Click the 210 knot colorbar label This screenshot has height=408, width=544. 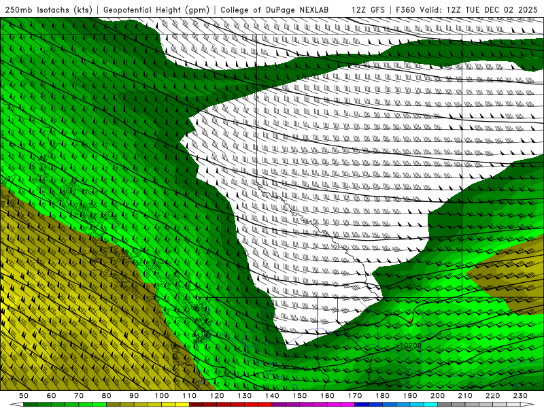click(465, 396)
